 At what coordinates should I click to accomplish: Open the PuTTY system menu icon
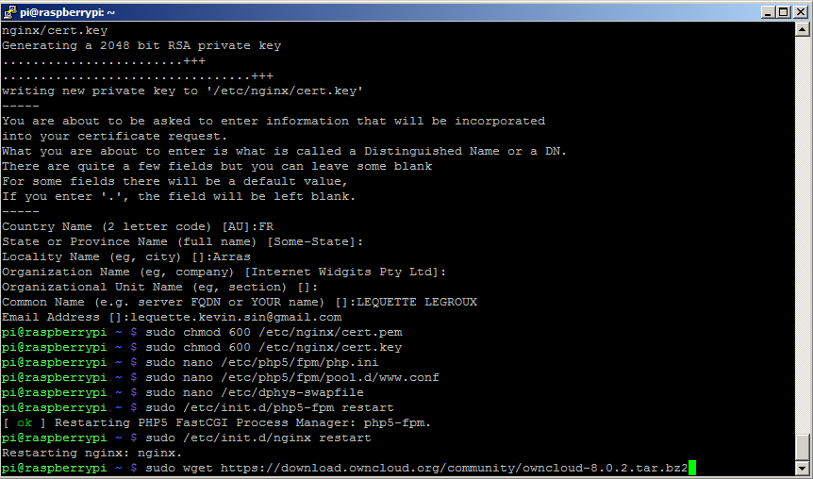point(9,12)
